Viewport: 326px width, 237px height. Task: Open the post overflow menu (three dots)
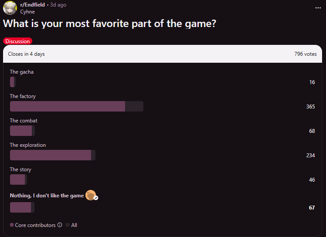point(318,8)
